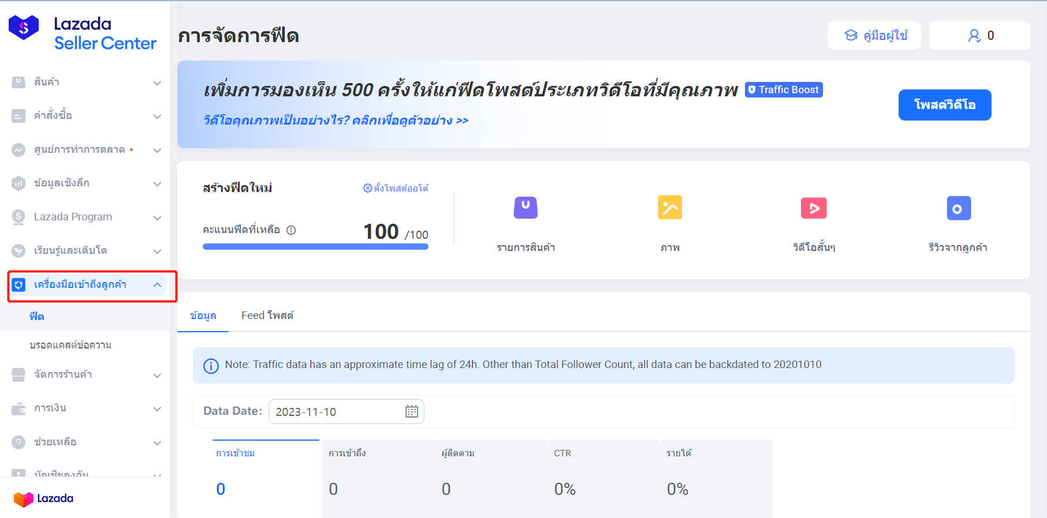Viewport: 1047px width, 518px height.
Task: Select the ข้อมูล tab
Action: pyautogui.click(x=203, y=316)
